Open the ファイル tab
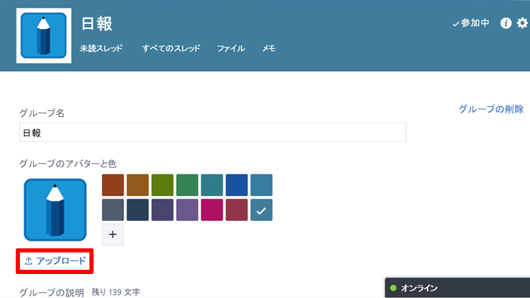Image resolution: width=530 pixels, height=298 pixels. (231, 48)
